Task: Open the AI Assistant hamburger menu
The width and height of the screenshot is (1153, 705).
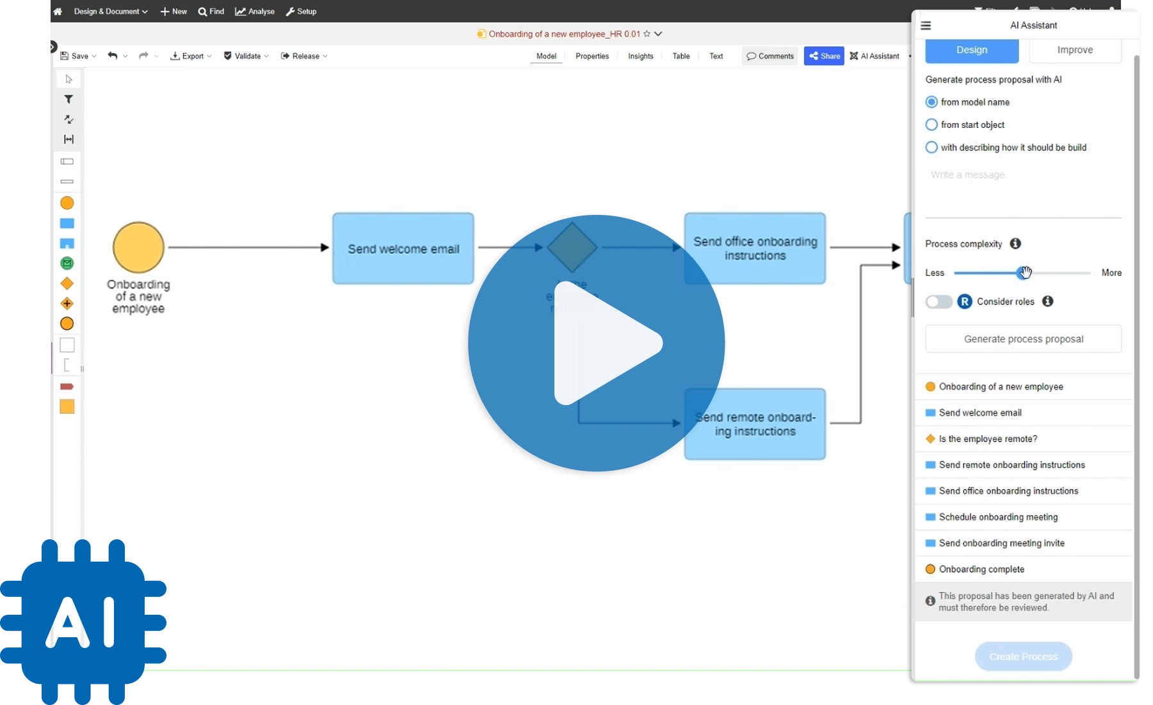Action: tap(926, 26)
